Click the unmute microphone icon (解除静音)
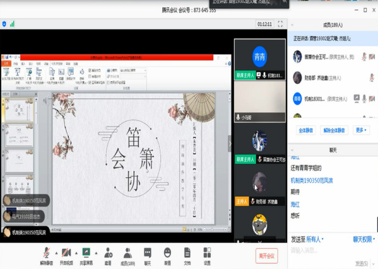The width and height of the screenshot is (378, 269). coord(47,253)
